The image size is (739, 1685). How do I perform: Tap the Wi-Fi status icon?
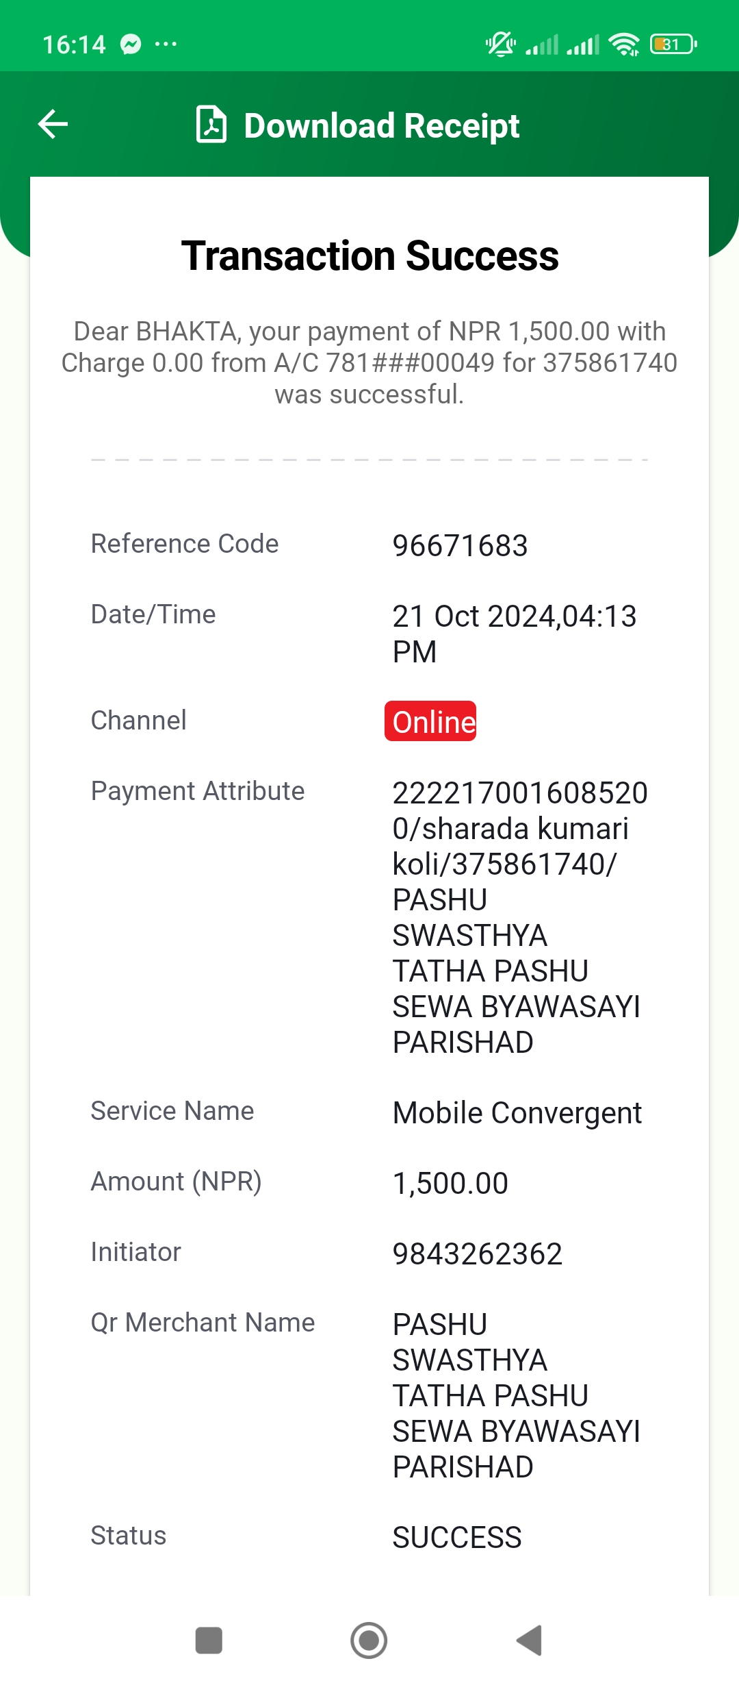[x=625, y=45]
